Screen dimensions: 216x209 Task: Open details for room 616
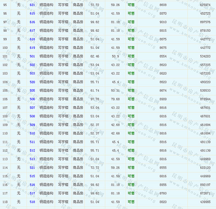[x=32, y=22]
